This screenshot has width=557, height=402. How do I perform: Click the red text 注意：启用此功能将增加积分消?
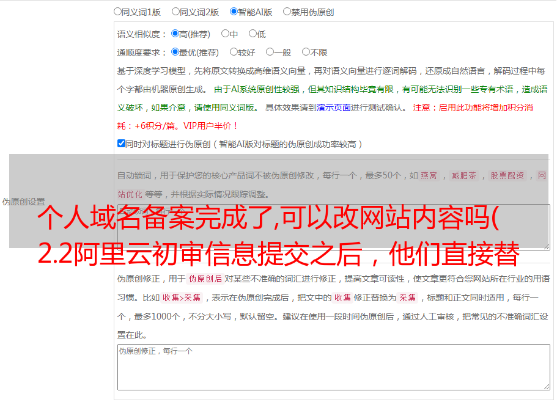pyautogui.click(x=473, y=108)
